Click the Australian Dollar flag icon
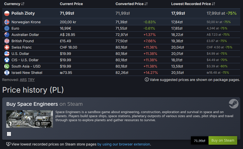The image size is (243, 149). click(7, 35)
